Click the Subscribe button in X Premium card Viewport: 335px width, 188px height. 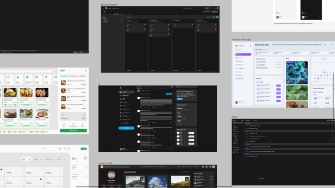click(x=180, y=99)
